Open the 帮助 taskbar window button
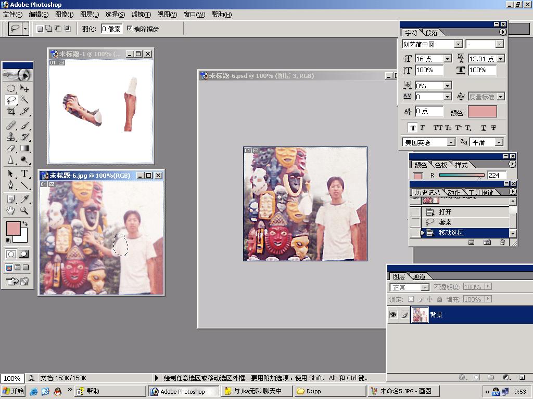 pos(110,391)
